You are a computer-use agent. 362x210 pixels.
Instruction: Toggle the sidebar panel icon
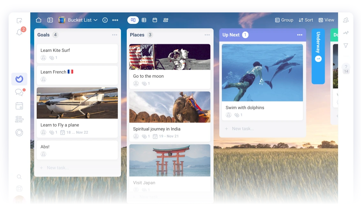coord(50,20)
